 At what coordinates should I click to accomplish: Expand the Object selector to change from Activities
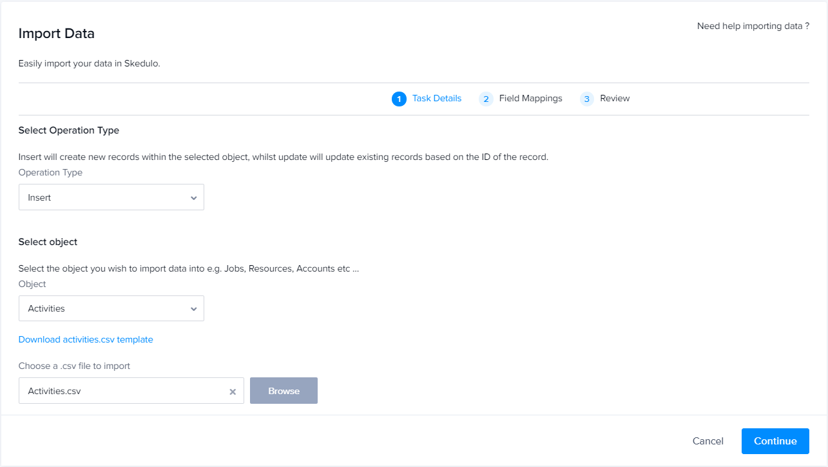(x=111, y=308)
